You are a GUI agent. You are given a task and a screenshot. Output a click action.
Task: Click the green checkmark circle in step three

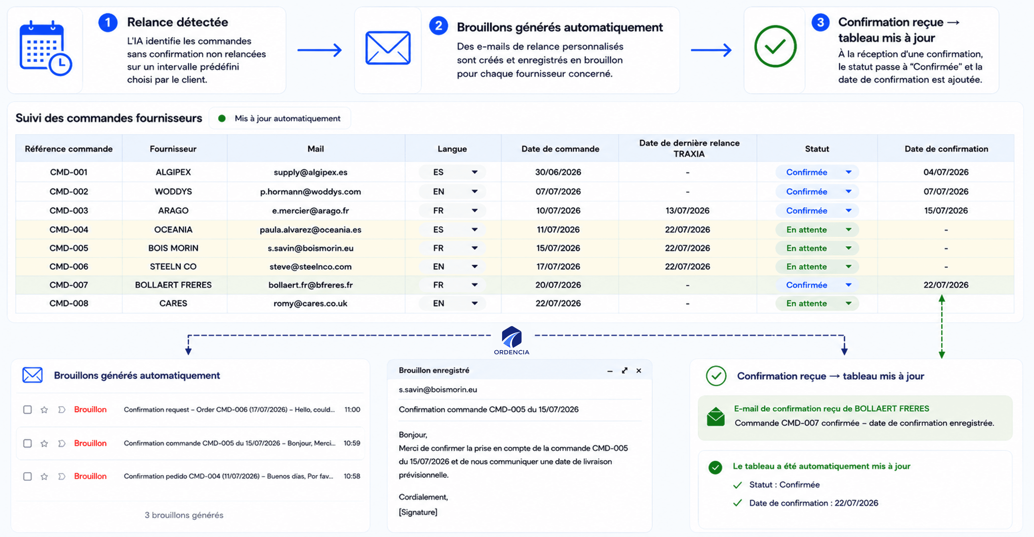(x=775, y=47)
